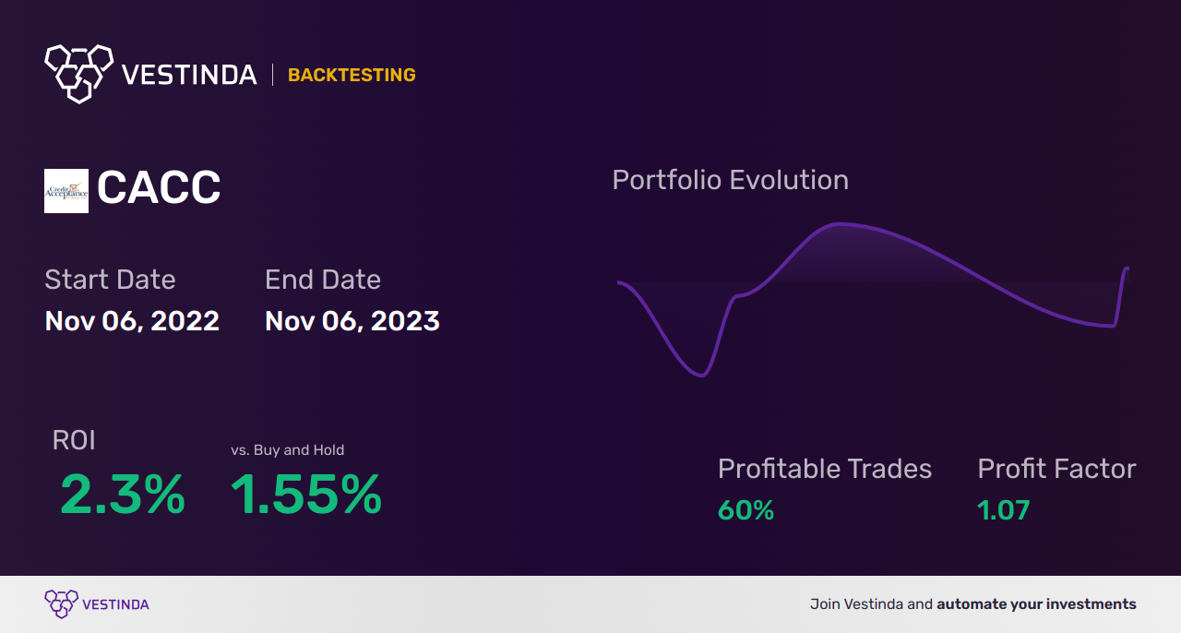Click the End Date label
This screenshot has height=633, width=1181.
pyautogui.click(x=323, y=280)
